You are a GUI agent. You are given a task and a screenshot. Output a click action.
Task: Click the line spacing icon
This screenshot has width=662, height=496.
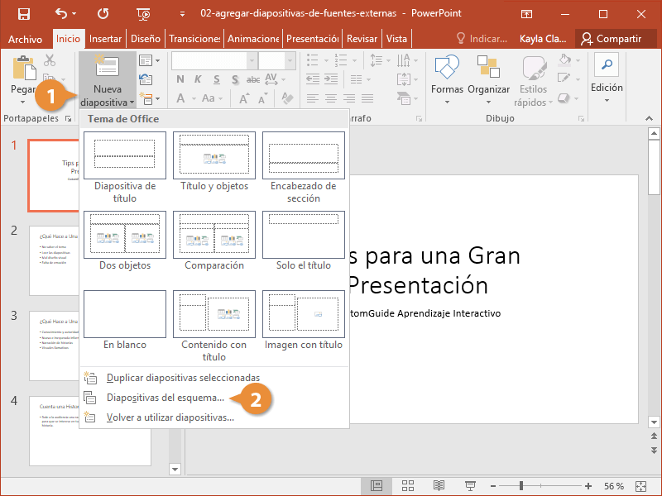[376, 60]
